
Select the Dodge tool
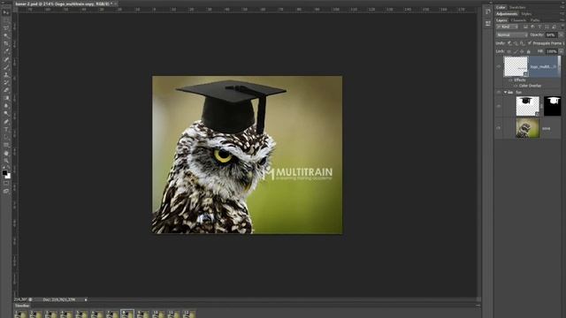(6, 114)
